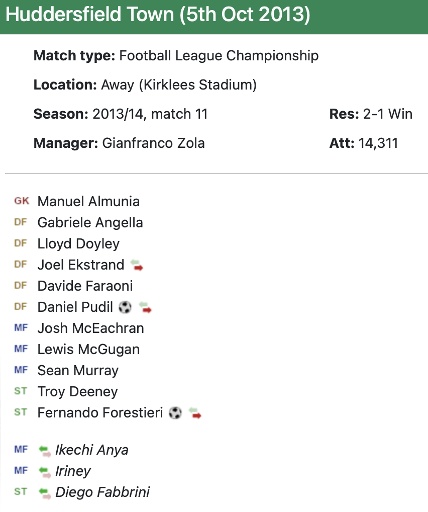428x512 pixels.
Task: Select Troy Deeney's name
Action: (77, 392)
